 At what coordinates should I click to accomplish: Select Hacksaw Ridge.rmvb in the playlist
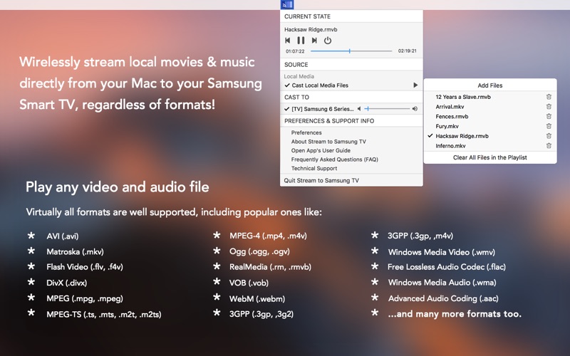tap(462, 136)
